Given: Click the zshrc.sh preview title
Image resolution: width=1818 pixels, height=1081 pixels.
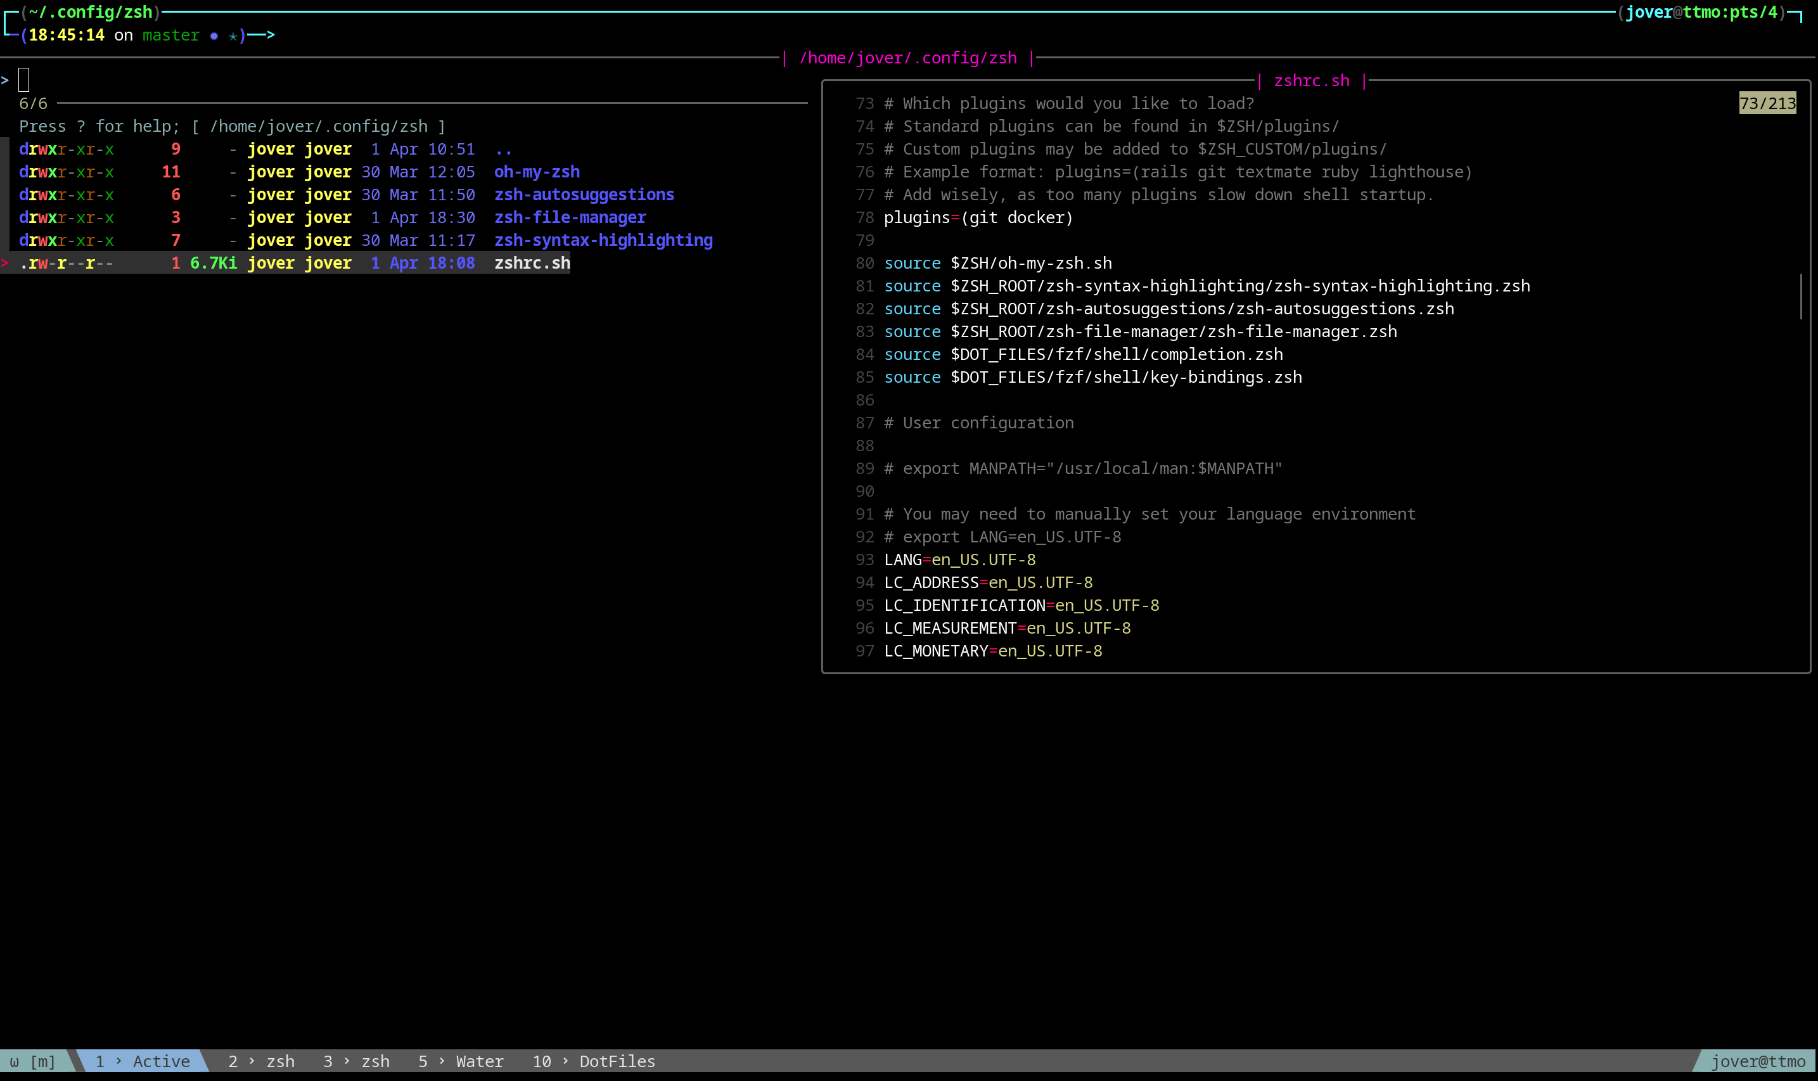Looking at the screenshot, I should (x=1311, y=81).
